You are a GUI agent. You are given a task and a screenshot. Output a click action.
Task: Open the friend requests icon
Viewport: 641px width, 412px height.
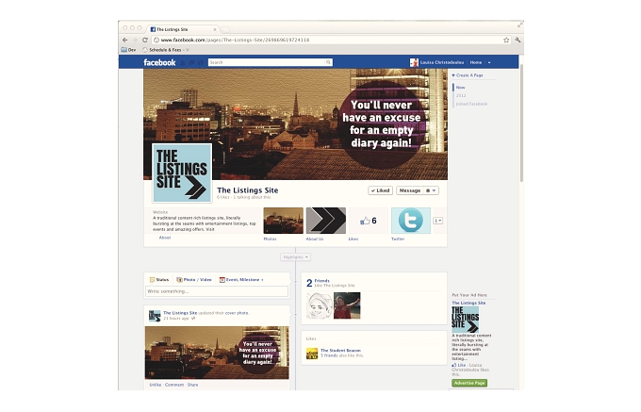click(183, 62)
